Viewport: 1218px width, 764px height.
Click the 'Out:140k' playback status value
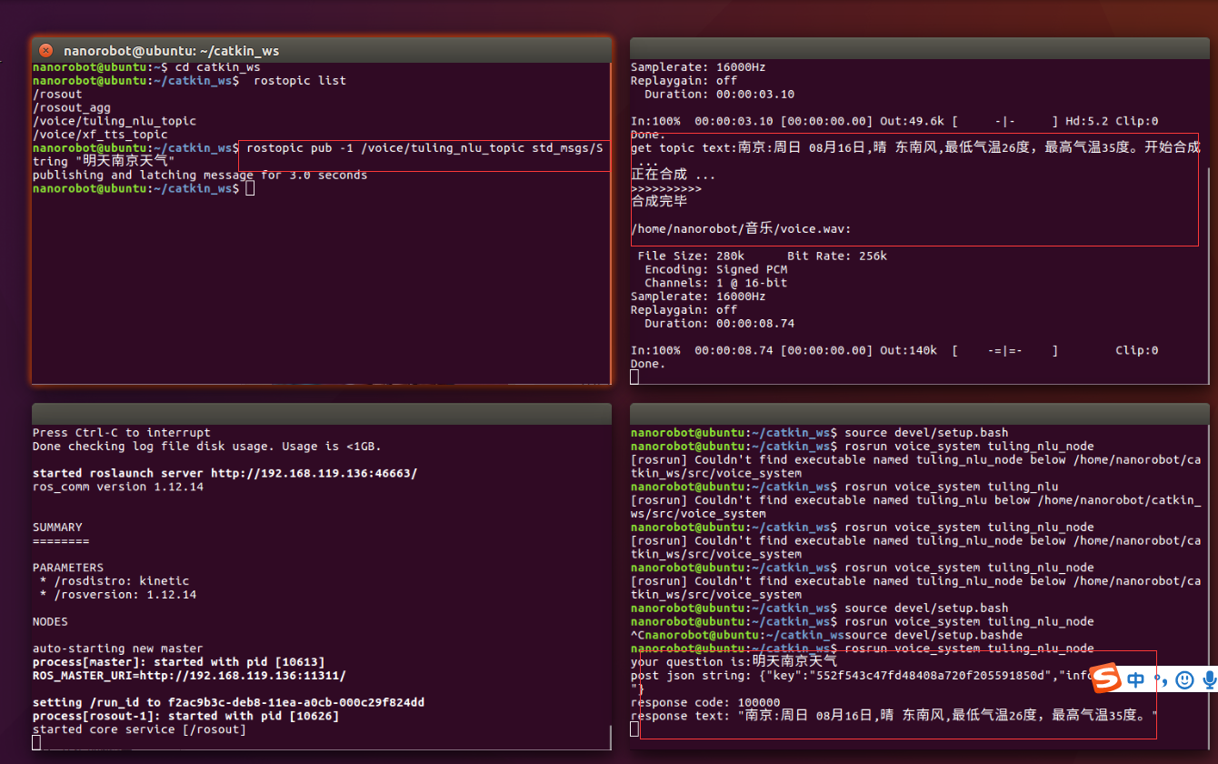click(x=906, y=350)
